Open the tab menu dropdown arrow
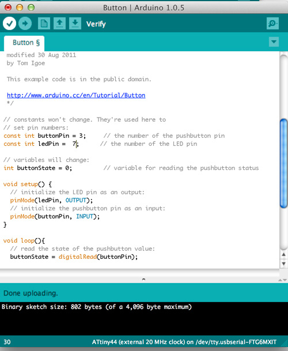Image resolution: width=288 pixels, height=351 pixels. [x=274, y=42]
